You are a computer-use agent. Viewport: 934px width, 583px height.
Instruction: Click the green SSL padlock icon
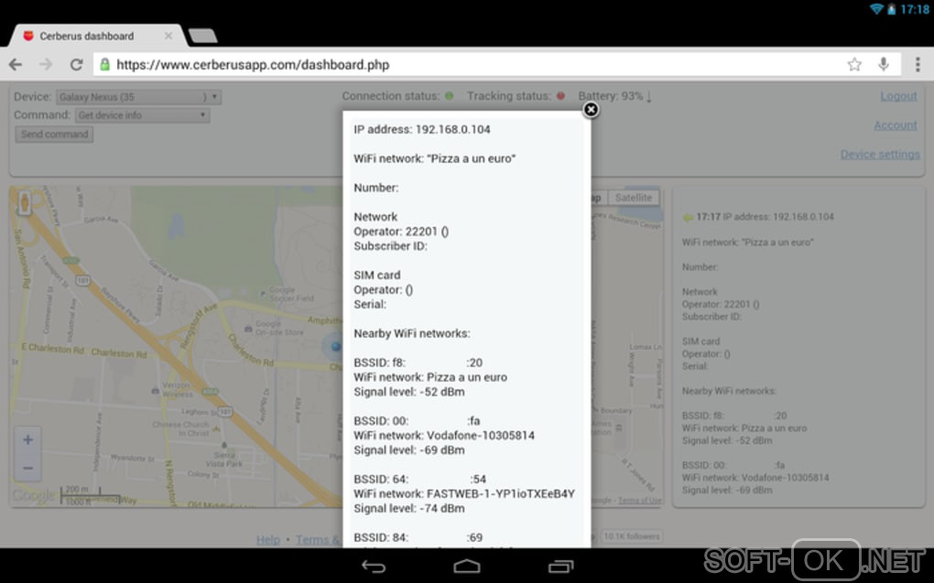click(x=104, y=64)
